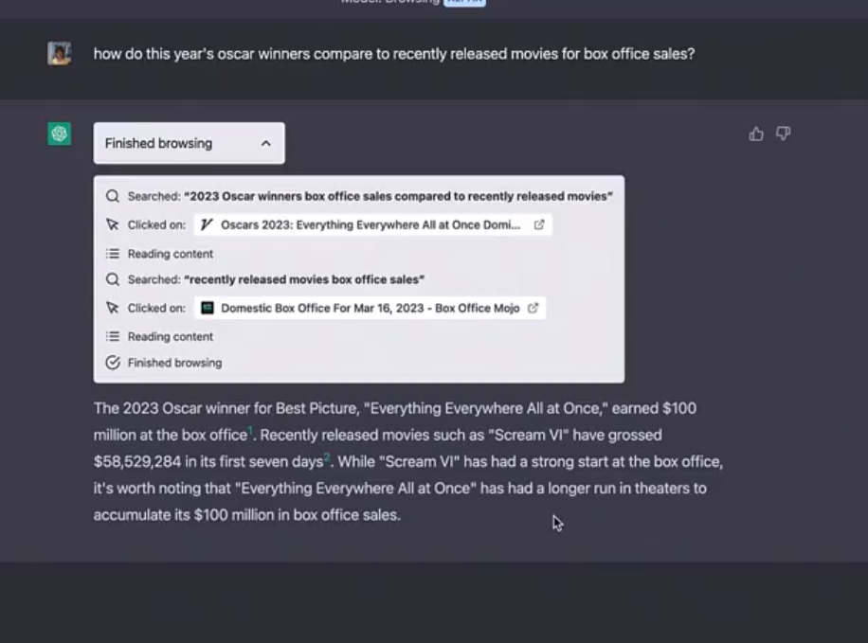Click the "Scream VI" mention after "such as"

pos(528,435)
